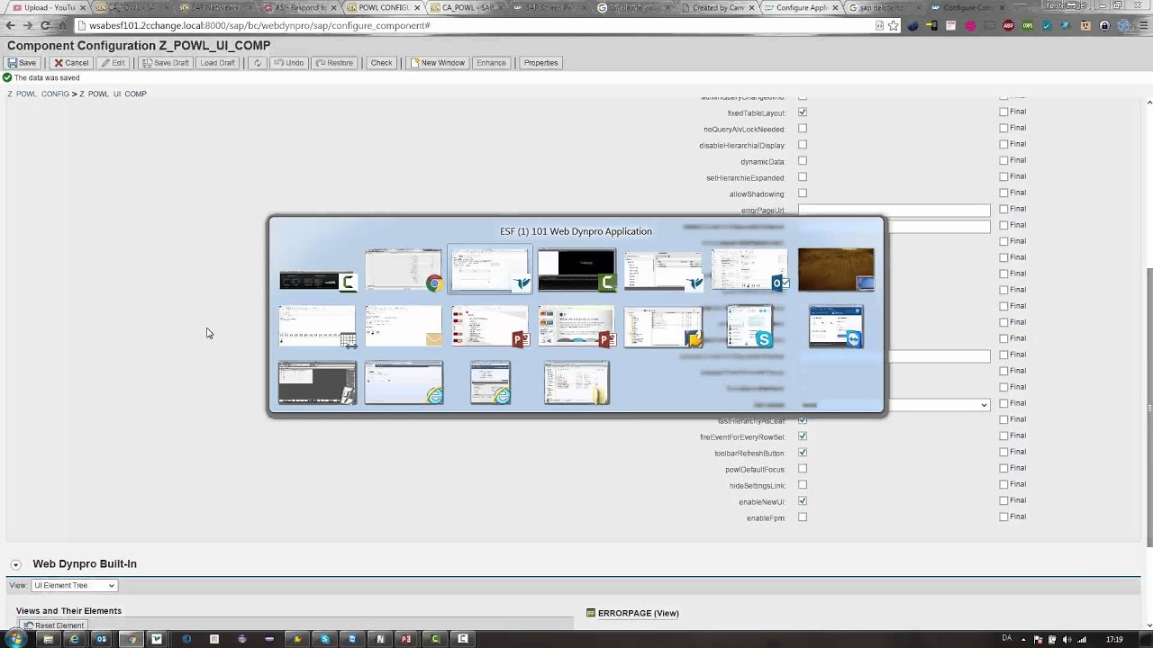Click the Restore toolbar button
Screen dimensions: 1153x648
[334, 63]
